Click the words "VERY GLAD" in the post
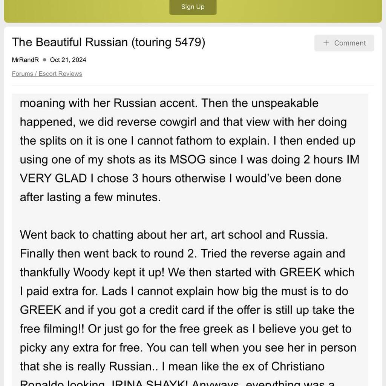The width and height of the screenshot is (386, 386). click(53, 178)
